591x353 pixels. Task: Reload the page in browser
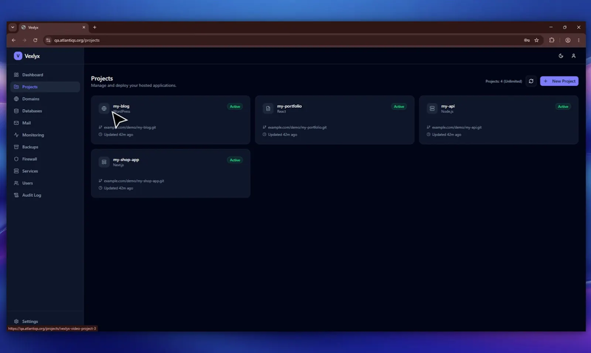[x=35, y=40]
